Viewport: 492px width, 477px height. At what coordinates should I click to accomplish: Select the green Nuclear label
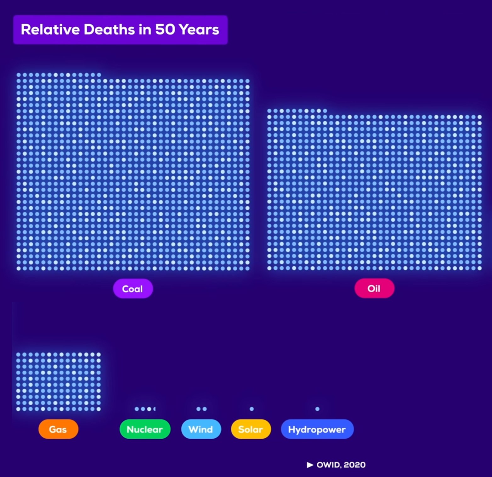click(145, 429)
